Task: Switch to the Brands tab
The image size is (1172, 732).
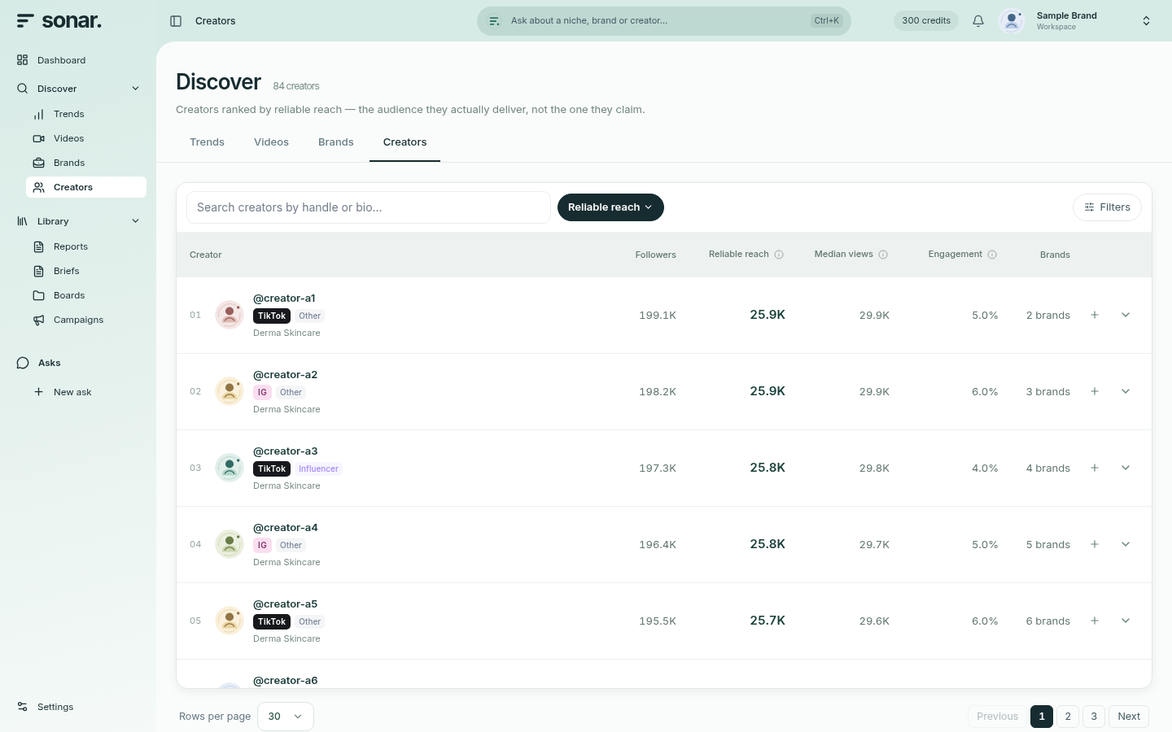Action: point(336,142)
